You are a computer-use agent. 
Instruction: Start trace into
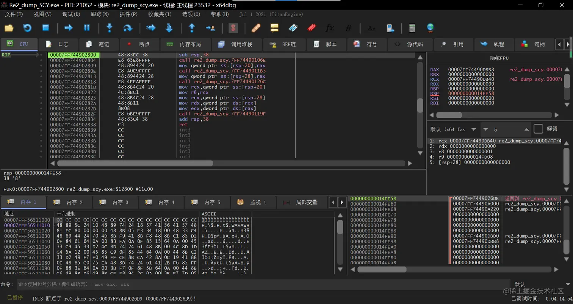[x=151, y=28]
